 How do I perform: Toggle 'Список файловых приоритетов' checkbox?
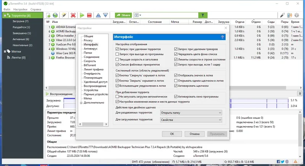point(117,64)
